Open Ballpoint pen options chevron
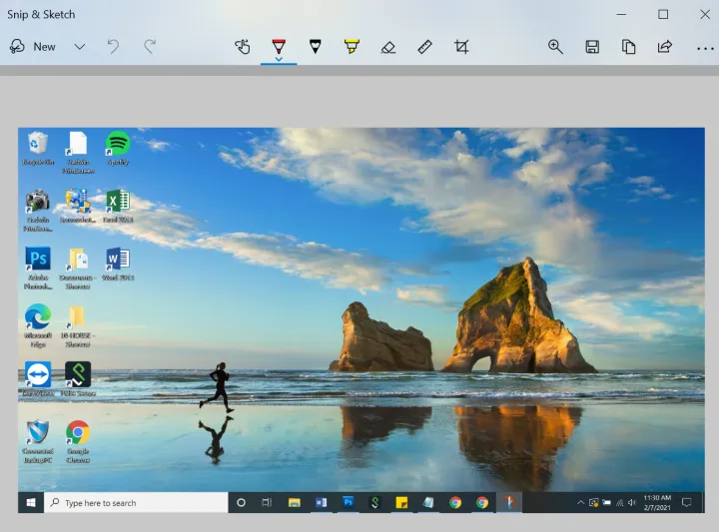Viewport: 719px width, 532px height. 279,59
